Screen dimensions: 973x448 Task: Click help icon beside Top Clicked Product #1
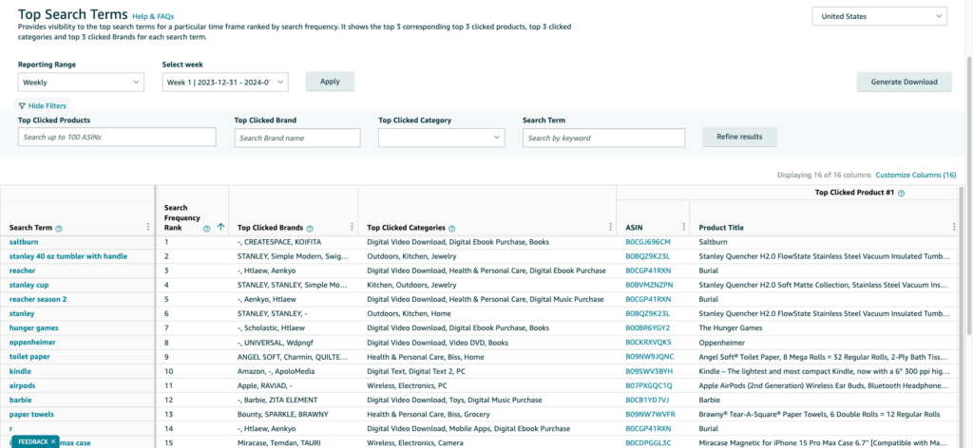[x=901, y=194]
